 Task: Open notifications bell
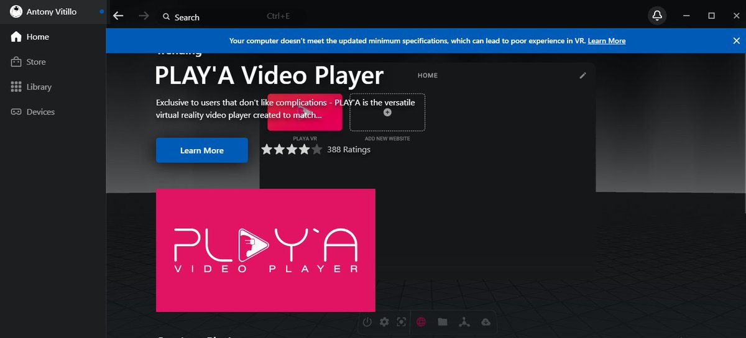657,16
